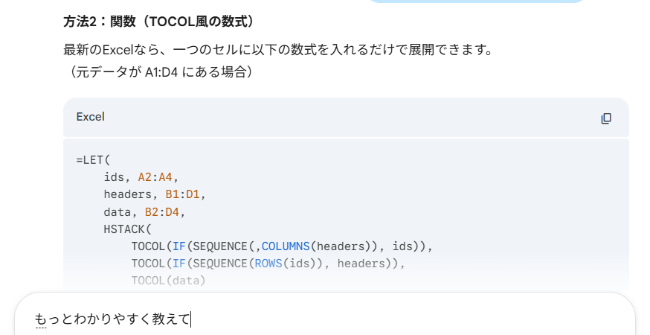Click the HSTACK( function line

point(127,229)
